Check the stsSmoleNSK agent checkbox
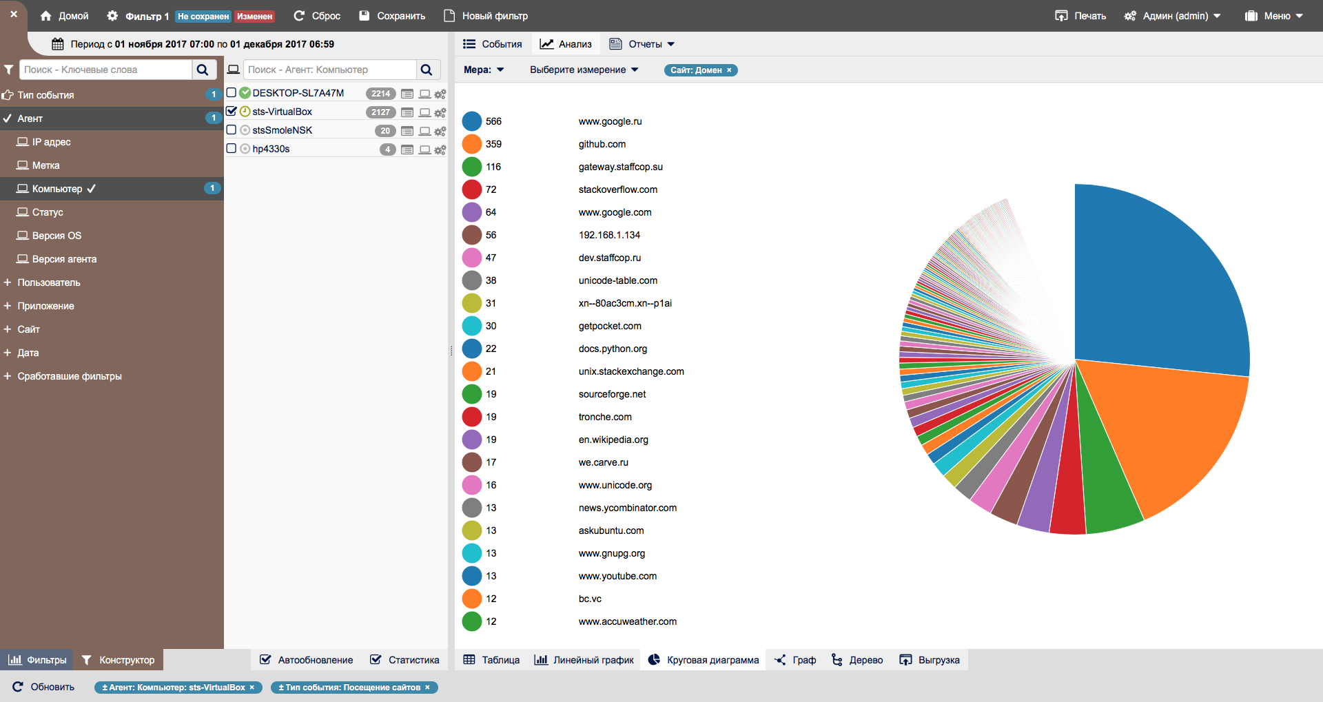Image resolution: width=1323 pixels, height=702 pixels. click(x=232, y=130)
